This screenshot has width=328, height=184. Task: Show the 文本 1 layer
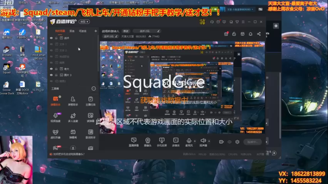click(x=51, y=44)
